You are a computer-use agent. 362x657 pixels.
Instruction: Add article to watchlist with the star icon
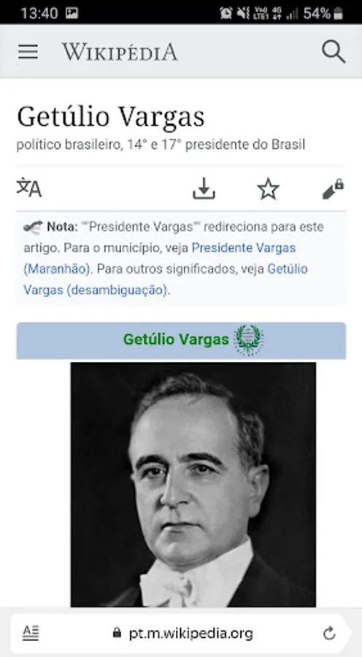[x=268, y=188]
